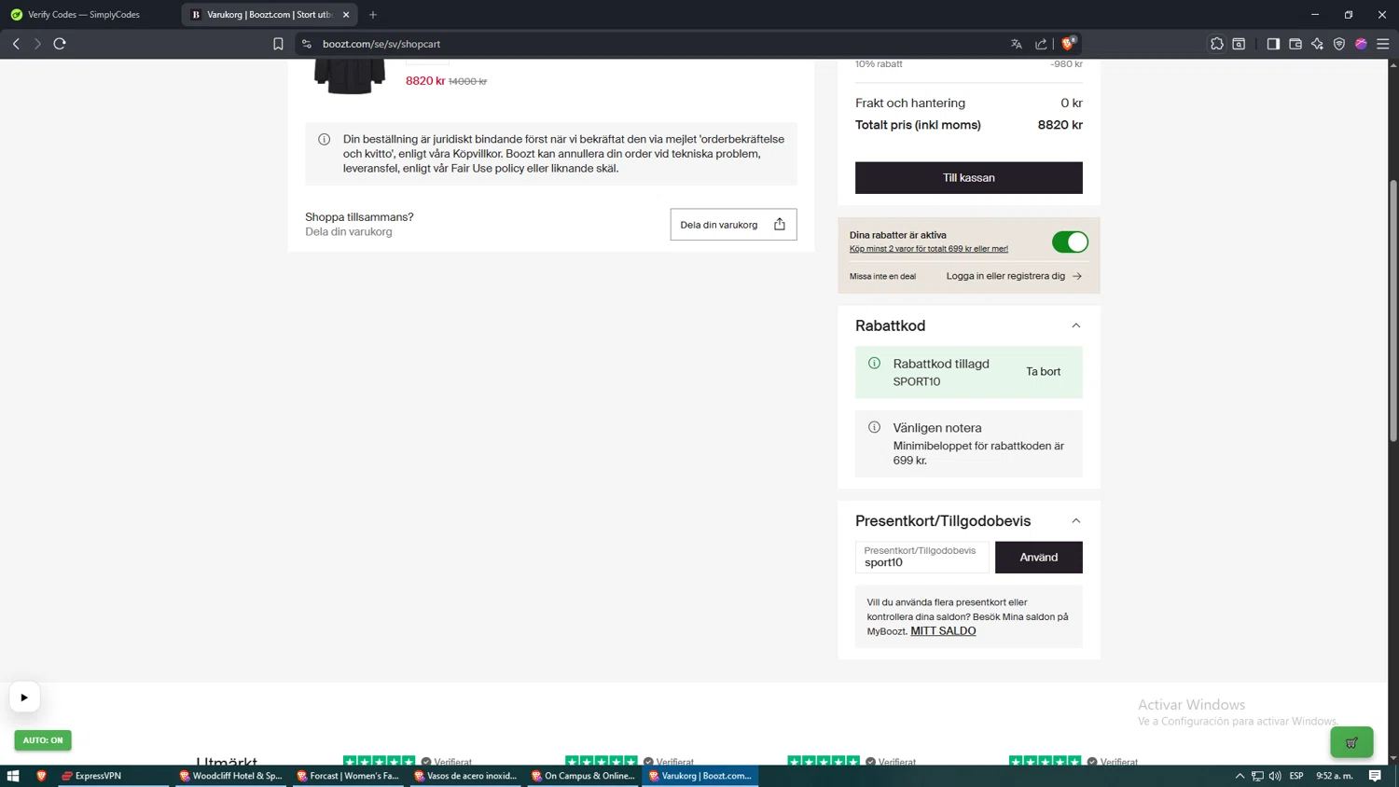
Task: Click Ta bort to remove SPORT10
Action: pyautogui.click(x=1043, y=372)
